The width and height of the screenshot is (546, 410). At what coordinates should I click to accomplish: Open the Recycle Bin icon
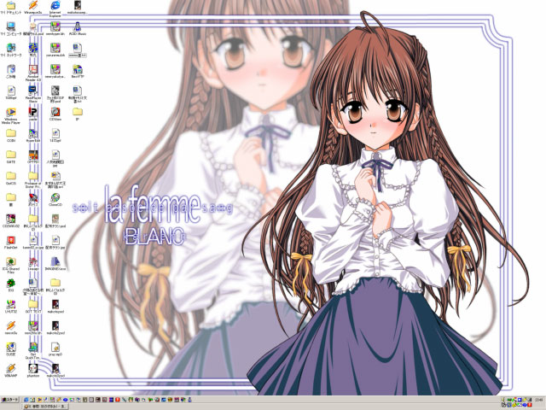(11, 69)
